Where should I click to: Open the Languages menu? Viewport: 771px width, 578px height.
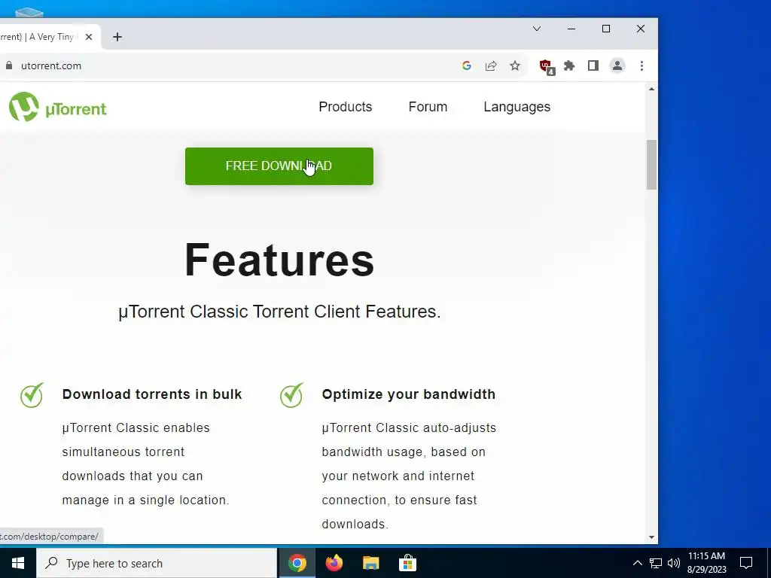(517, 107)
